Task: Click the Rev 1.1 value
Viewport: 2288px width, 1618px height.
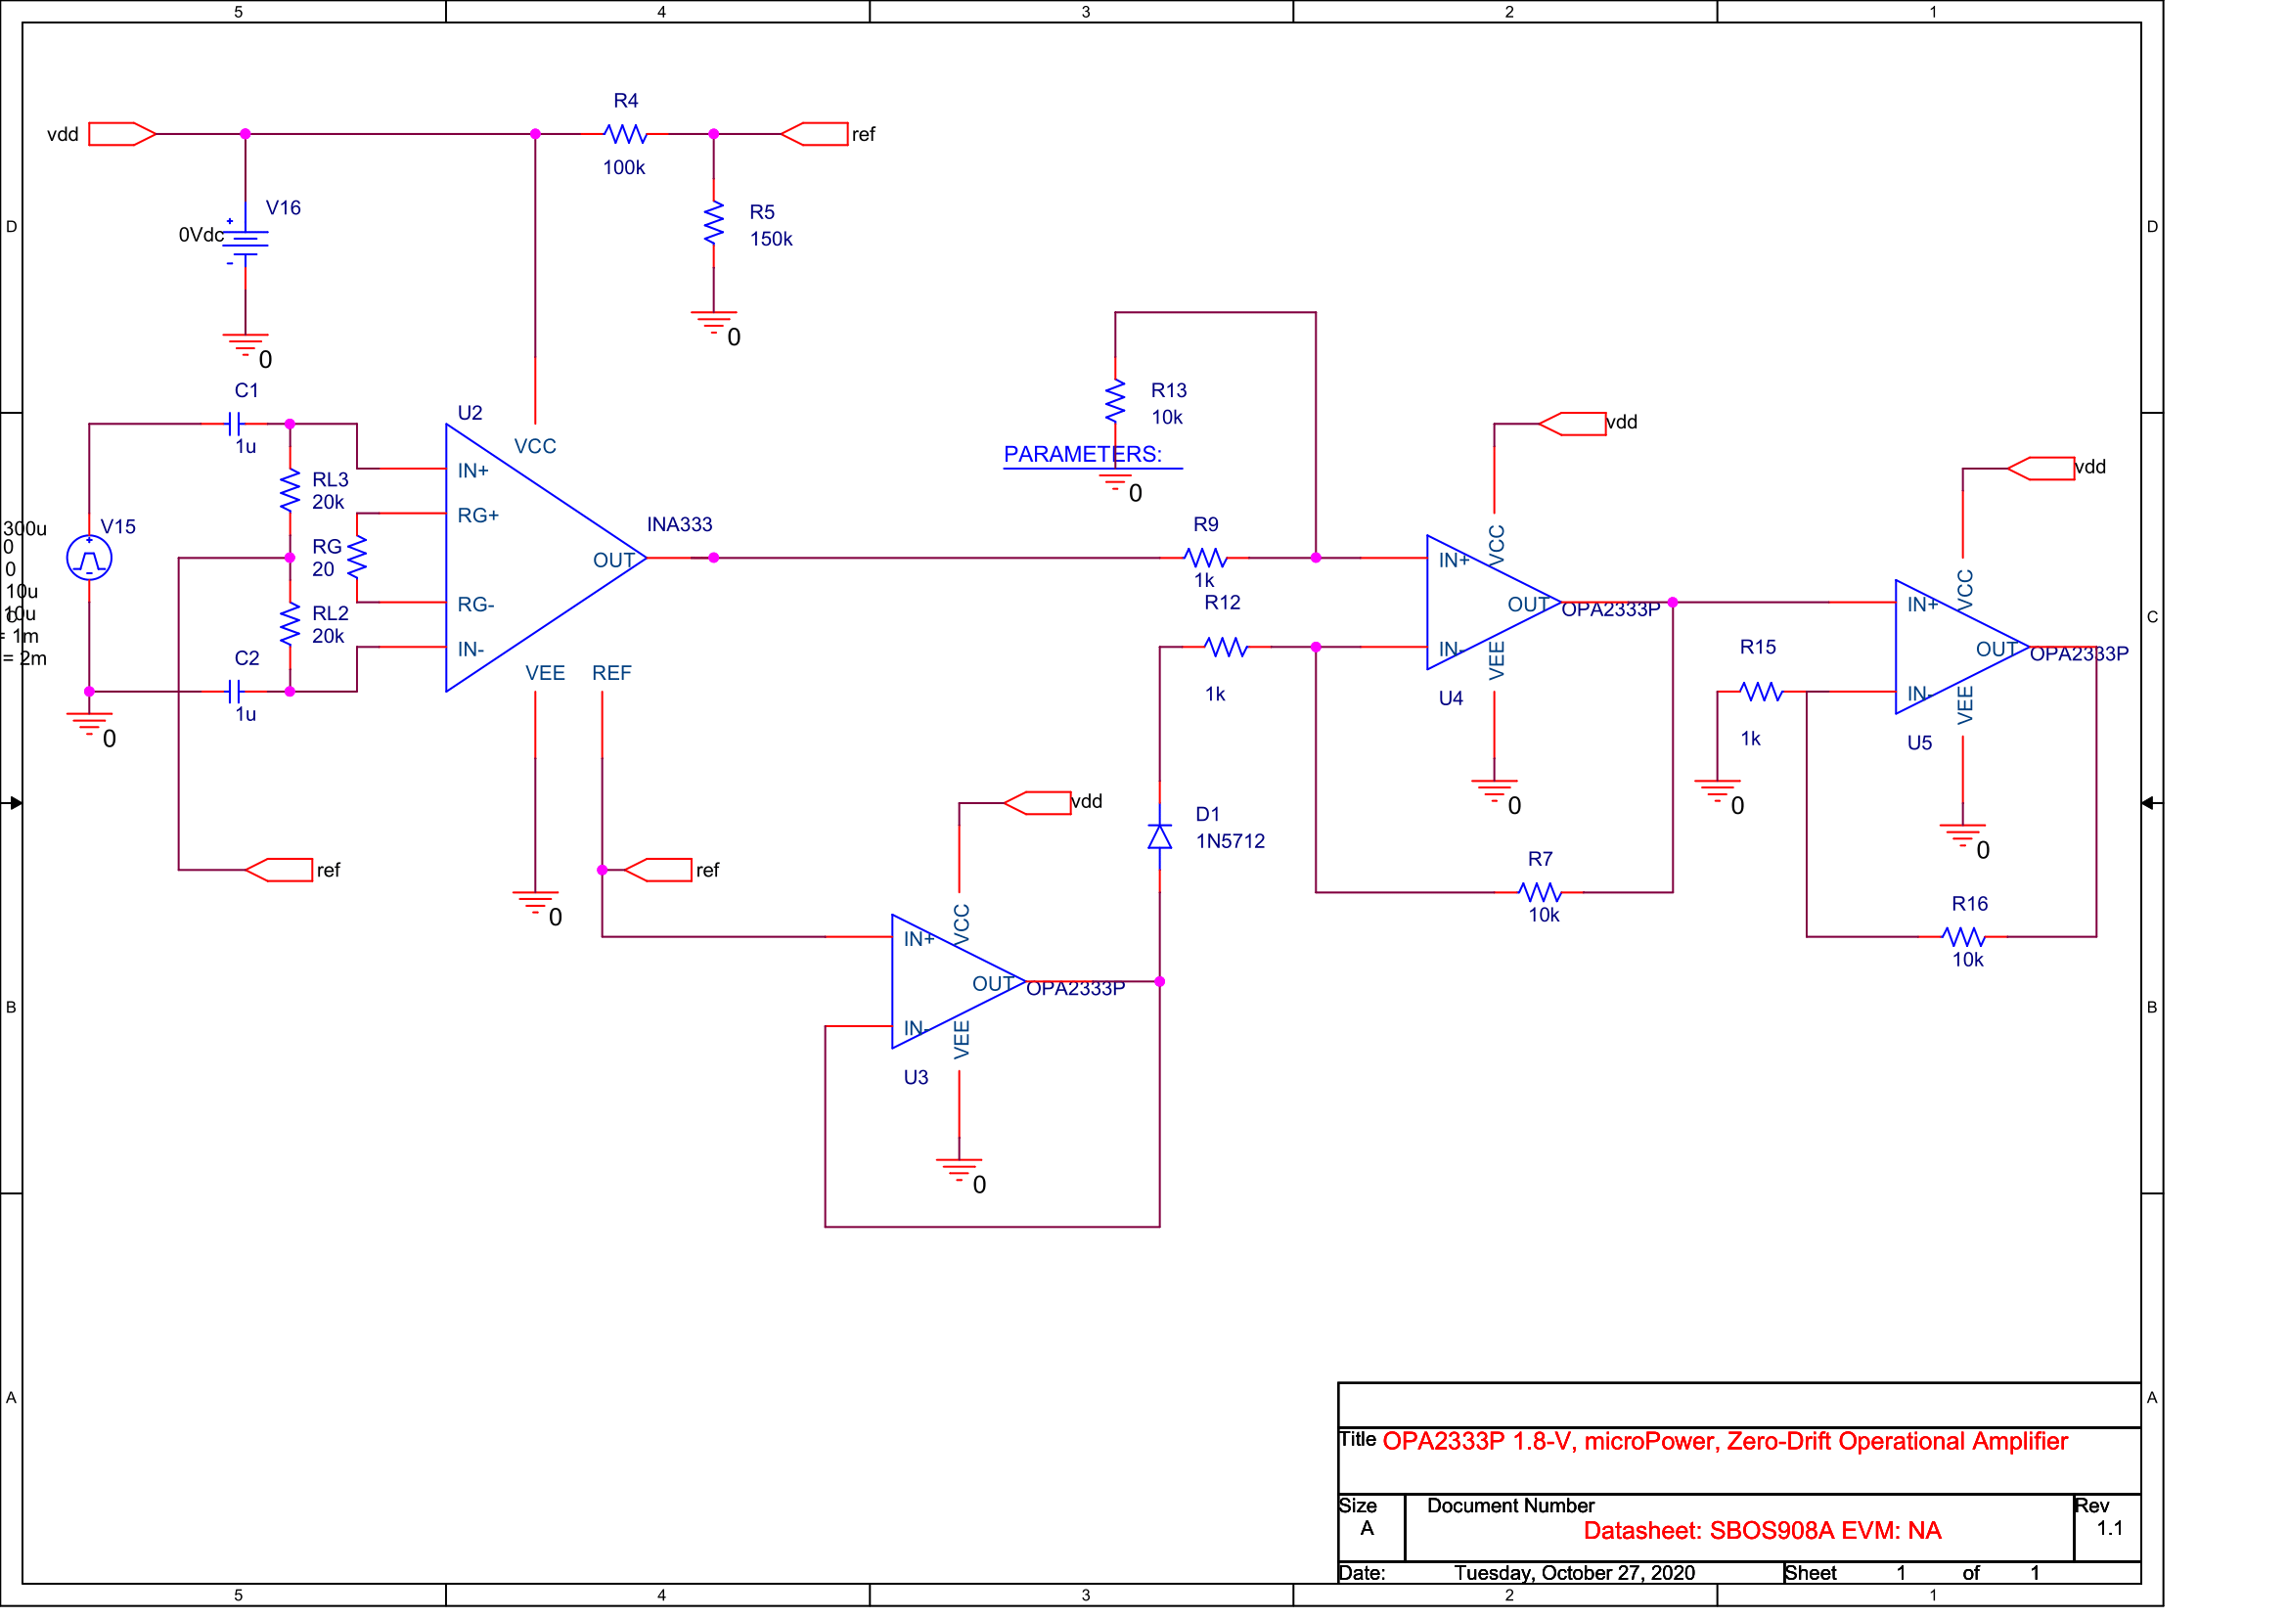Action: pyautogui.click(x=2110, y=1528)
